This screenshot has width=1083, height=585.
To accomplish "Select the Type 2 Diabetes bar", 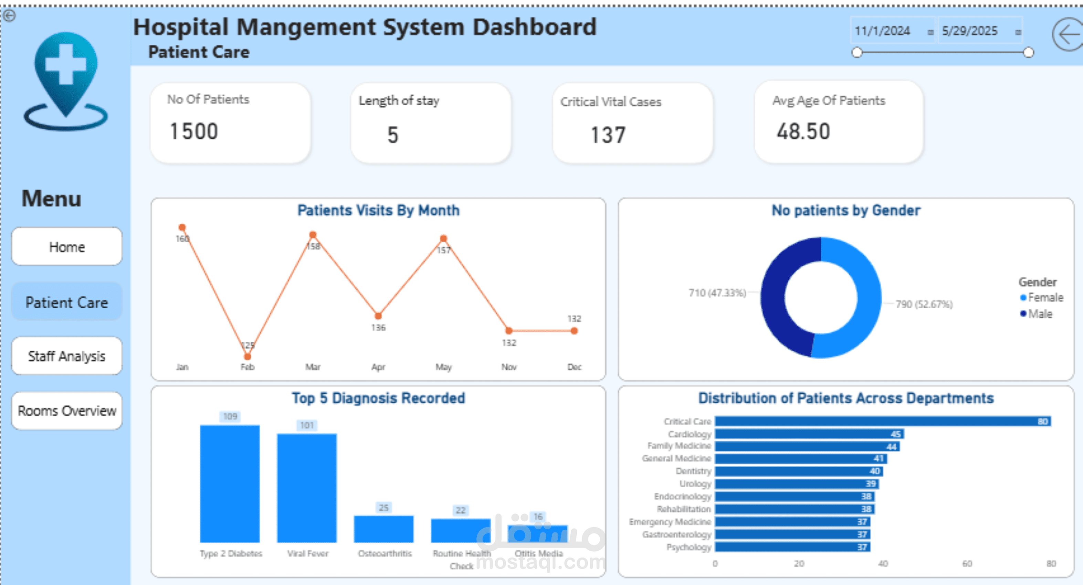I will [x=230, y=483].
